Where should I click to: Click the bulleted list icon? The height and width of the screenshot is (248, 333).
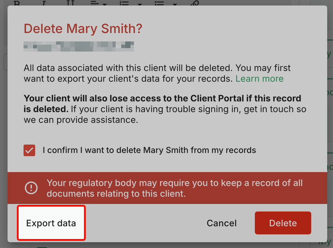[159, 3]
